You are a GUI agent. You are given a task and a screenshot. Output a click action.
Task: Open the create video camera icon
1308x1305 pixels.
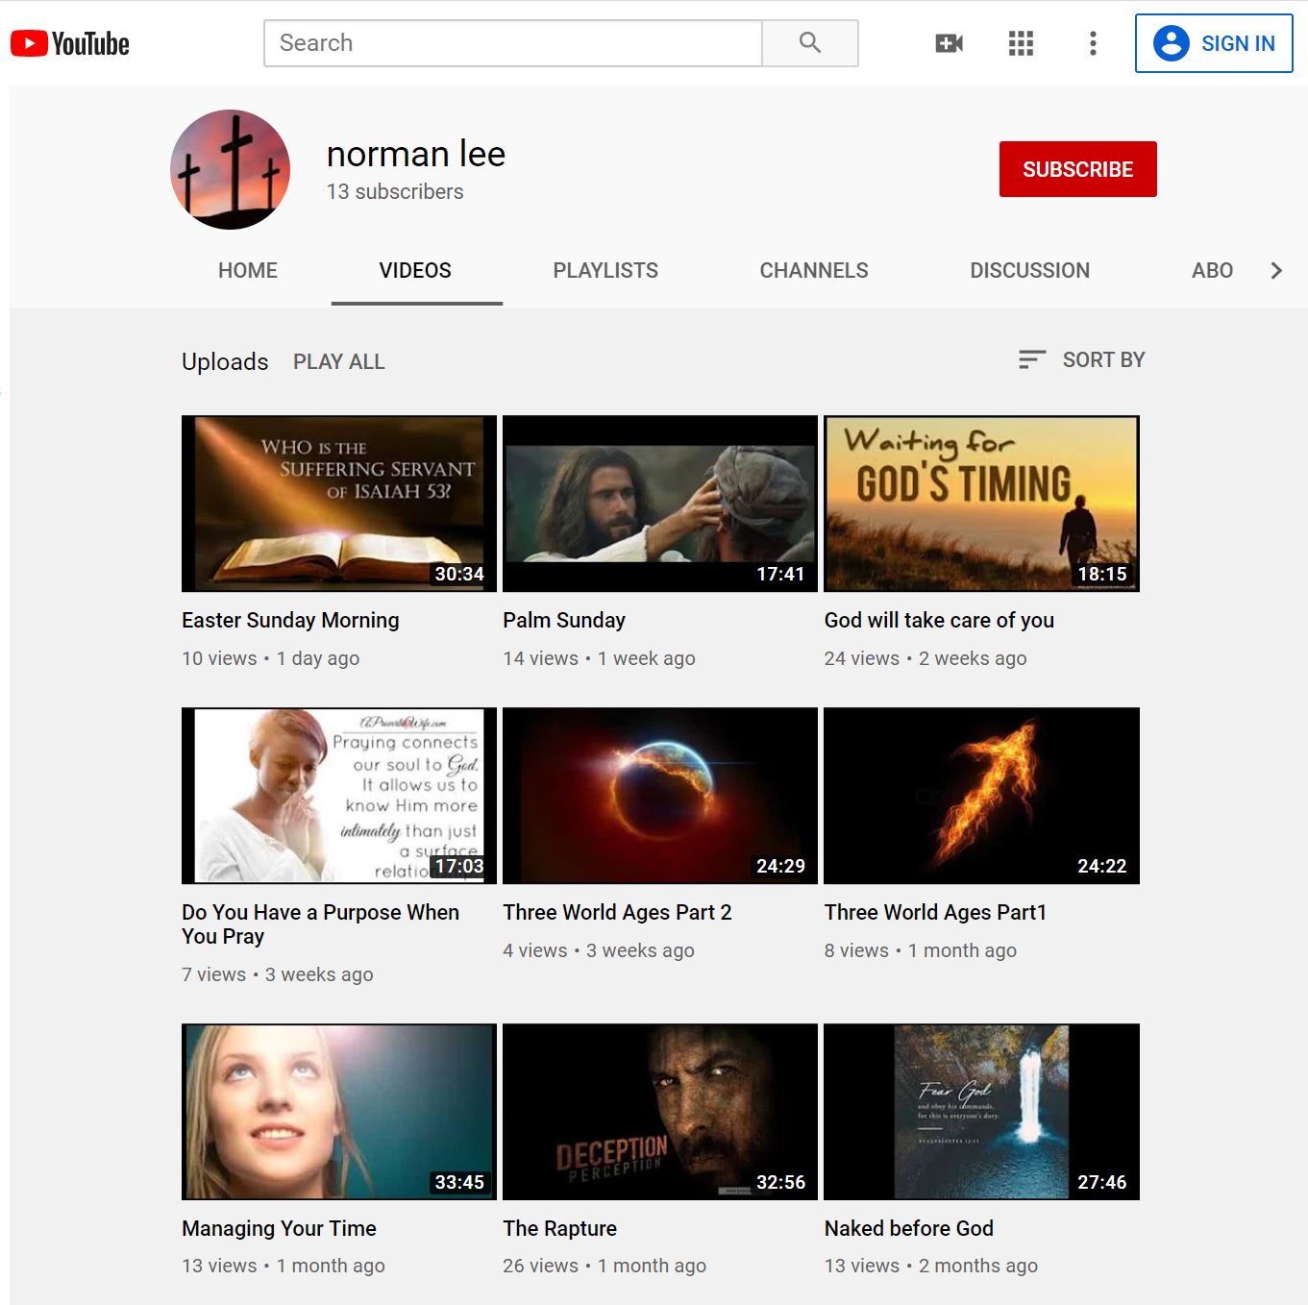point(949,43)
